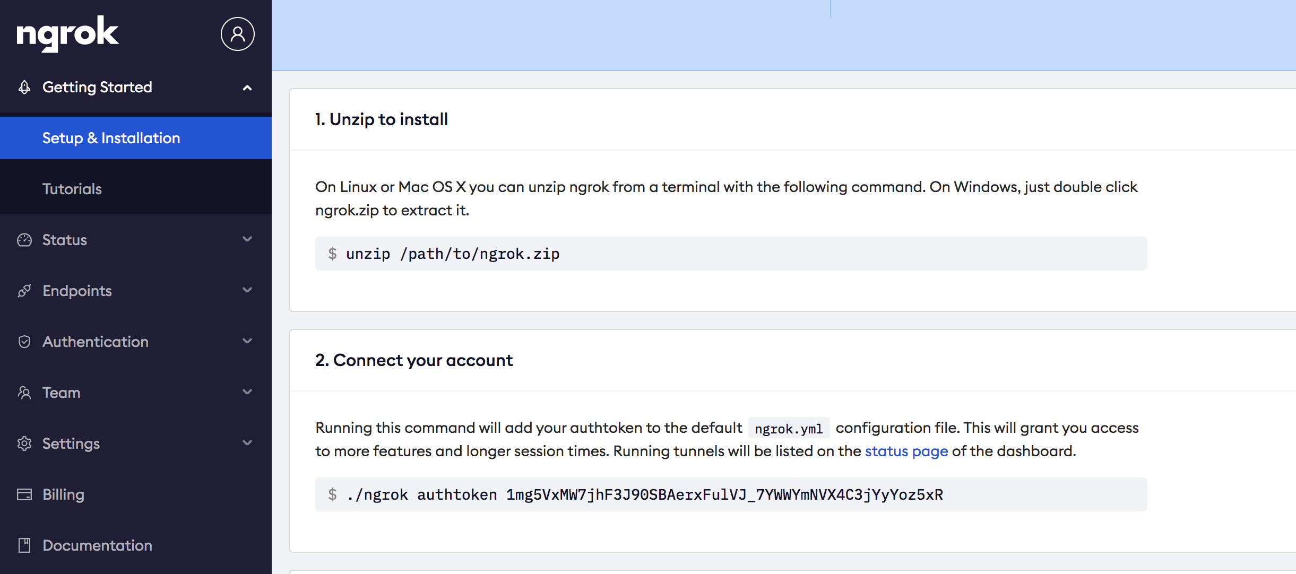Click the Team people icon
This screenshot has height=574, width=1296.
pyautogui.click(x=24, y=393)
